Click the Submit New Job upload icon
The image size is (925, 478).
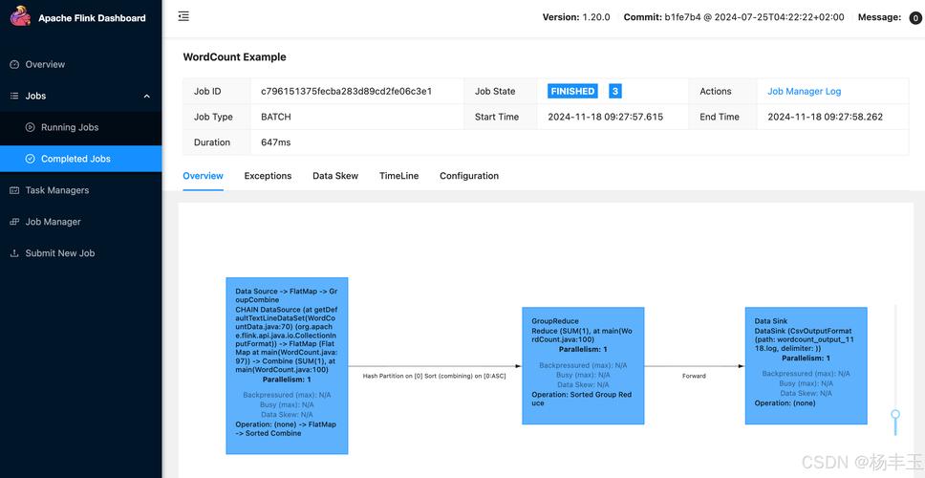click(x=14, y=253)
